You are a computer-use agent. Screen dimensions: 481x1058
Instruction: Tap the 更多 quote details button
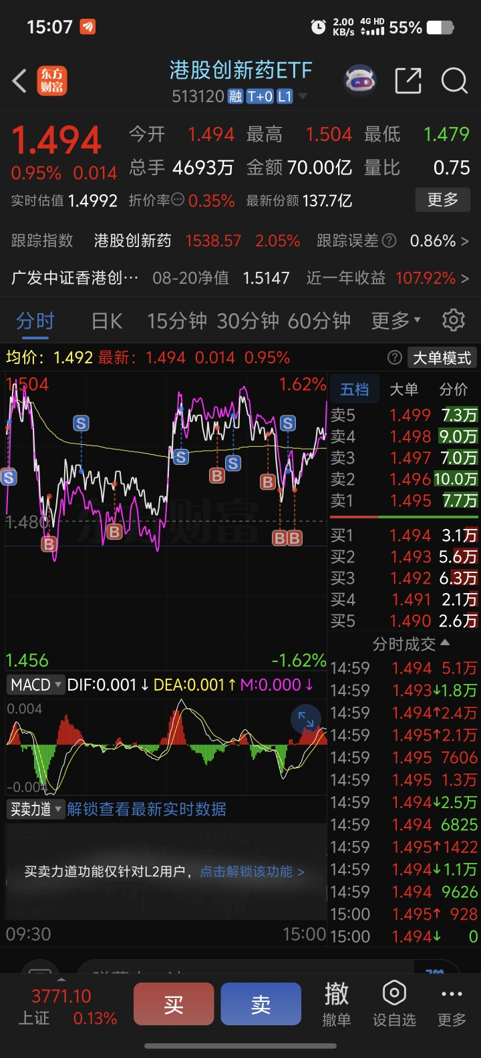click(443, 200)
